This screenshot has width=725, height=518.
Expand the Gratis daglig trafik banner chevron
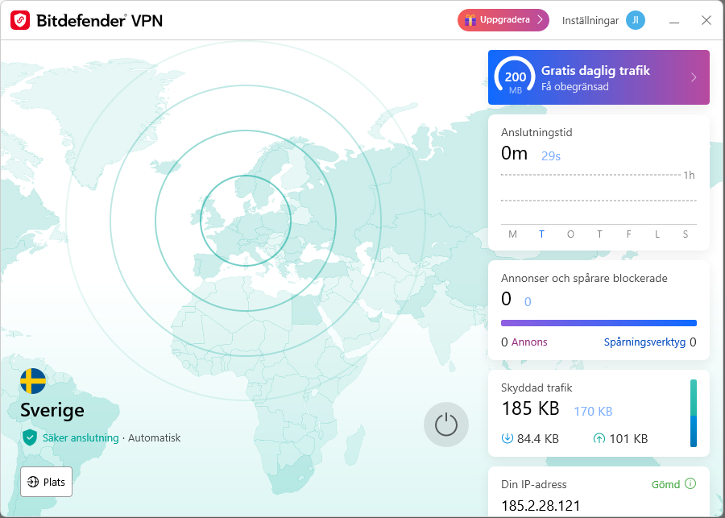691,77
